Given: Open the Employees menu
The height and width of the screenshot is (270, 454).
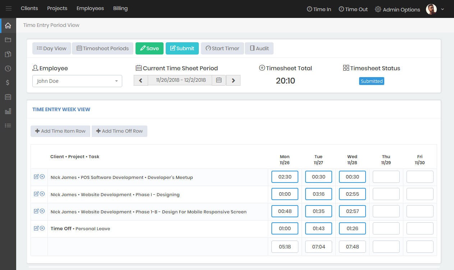Looking at the screenshot, I should tap(90, 8).
